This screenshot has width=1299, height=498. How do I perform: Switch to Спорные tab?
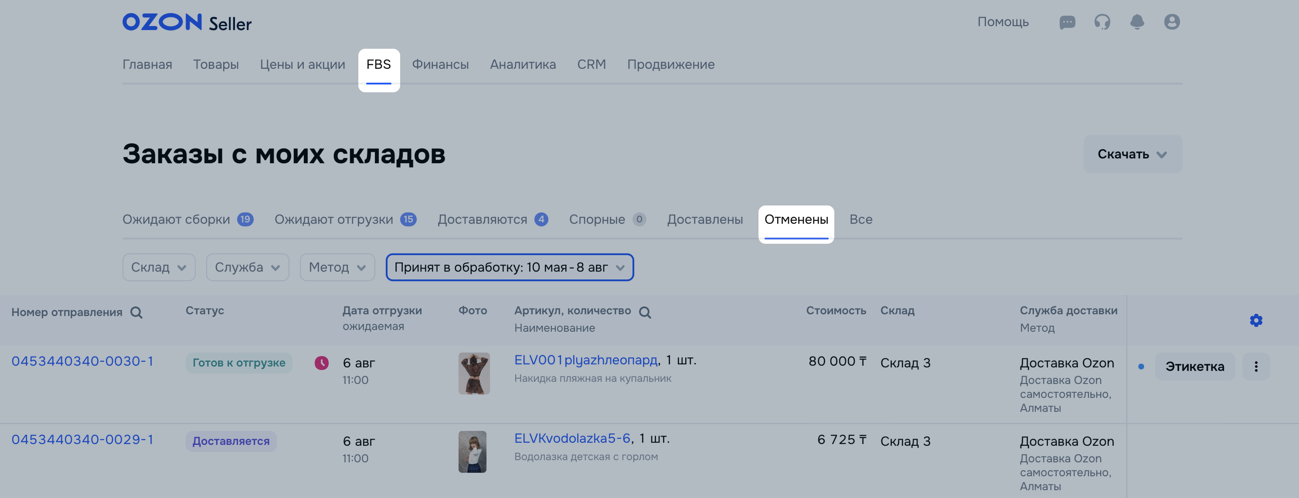point(608,219)
